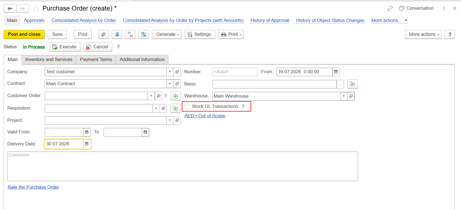
Task: Switch to the Additional Information tab
Action: pyautogui.click(x=142, y=60)
